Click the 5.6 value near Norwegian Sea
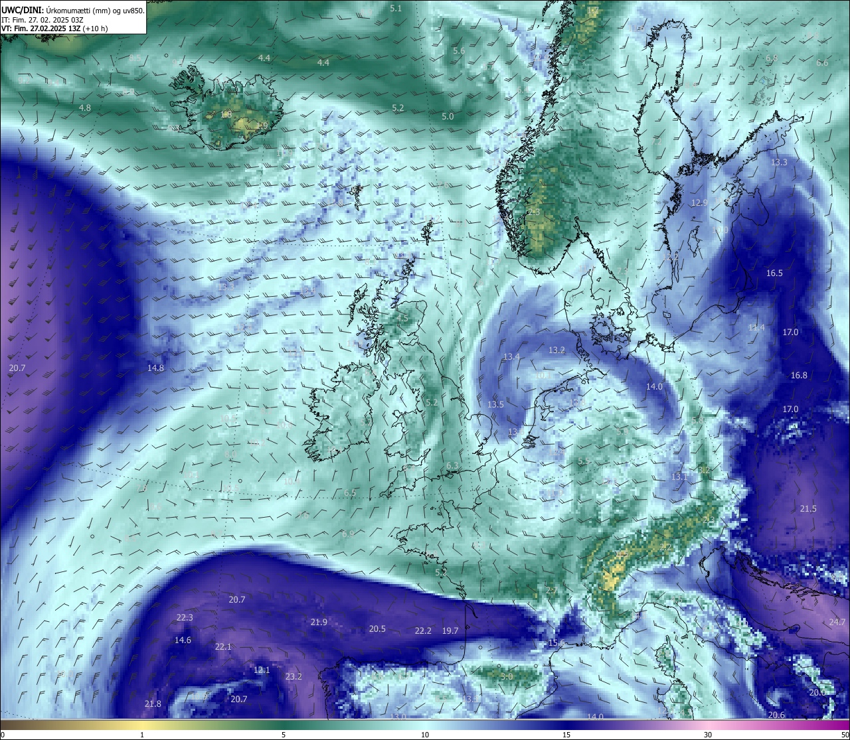 click(459, 51)
